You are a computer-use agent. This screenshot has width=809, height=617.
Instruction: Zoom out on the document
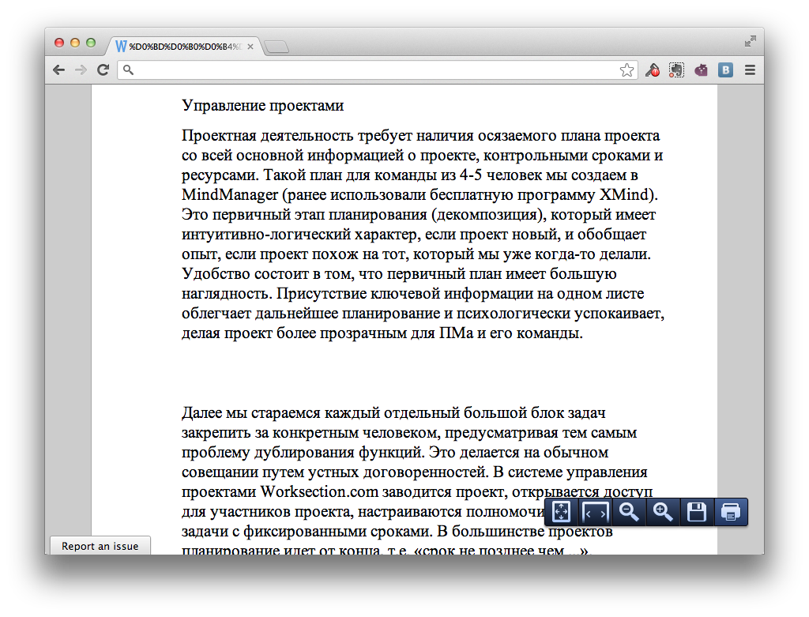click(628, 512)
